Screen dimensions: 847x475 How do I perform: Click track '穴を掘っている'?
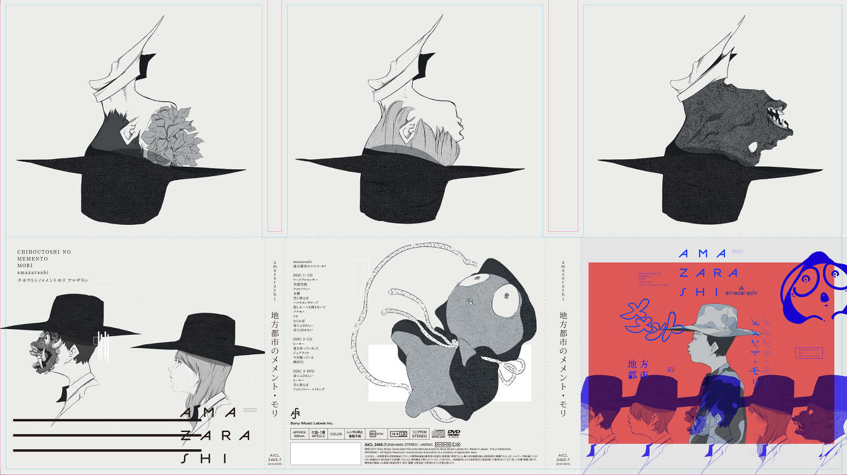303,358
